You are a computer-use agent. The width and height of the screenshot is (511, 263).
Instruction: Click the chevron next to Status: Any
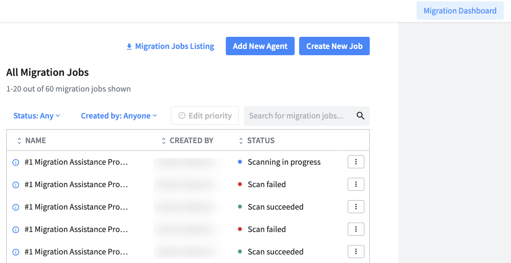tap(58, 116)
